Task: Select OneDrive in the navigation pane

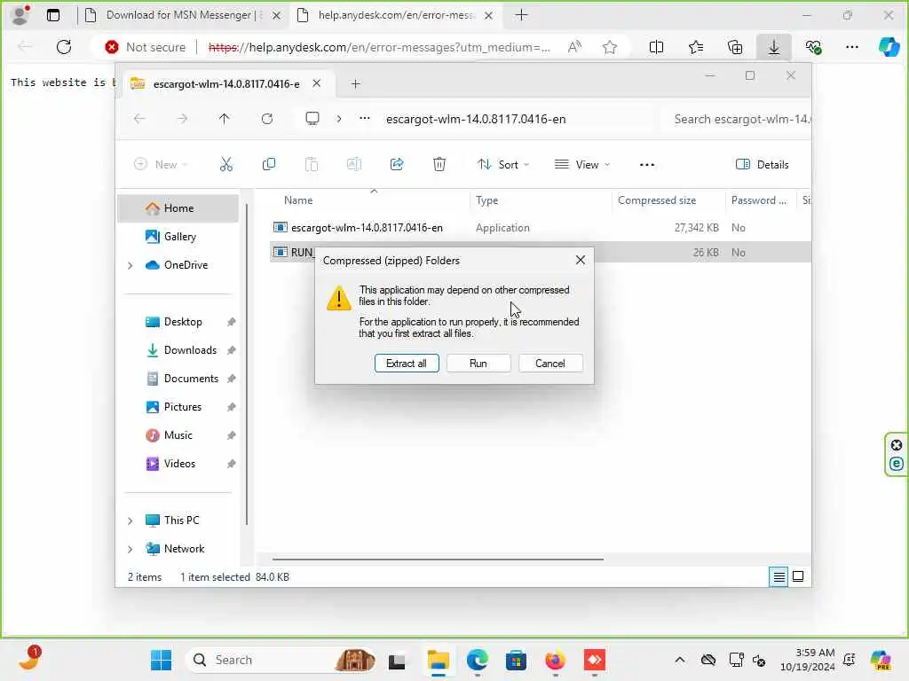Action: (x=178, y=264)
